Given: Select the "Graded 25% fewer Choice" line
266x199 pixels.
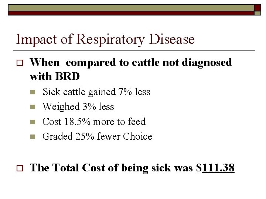Looking at the screenshot, I should click(x=97, y=136).
